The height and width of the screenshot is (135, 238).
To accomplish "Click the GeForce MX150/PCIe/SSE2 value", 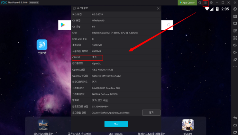I will pos(106,76).
